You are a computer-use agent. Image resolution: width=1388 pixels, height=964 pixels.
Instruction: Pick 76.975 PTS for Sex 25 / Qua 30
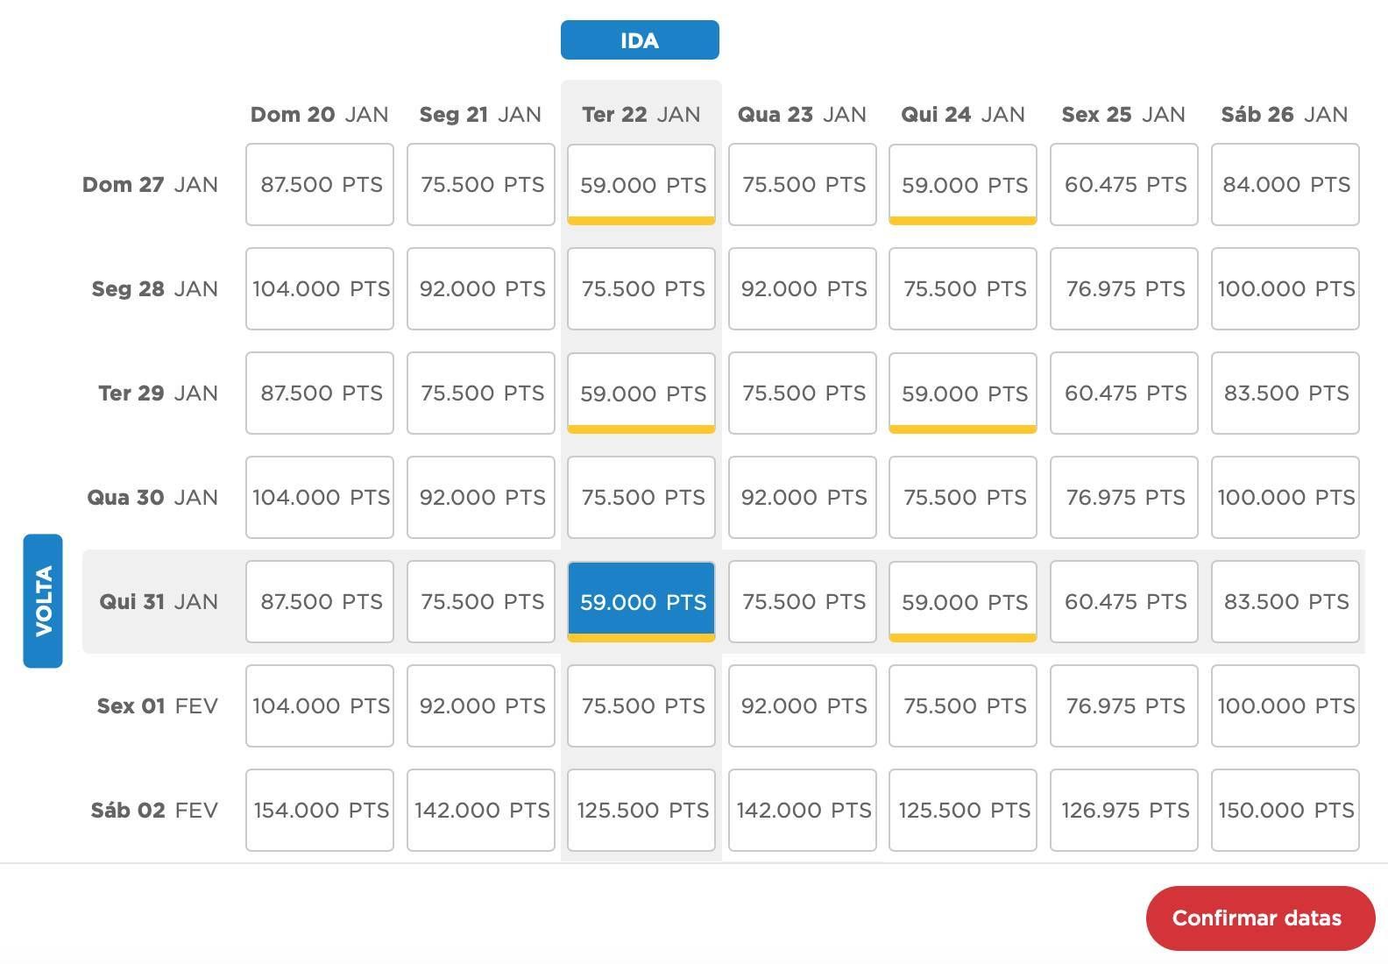[x=1124, y=498]
